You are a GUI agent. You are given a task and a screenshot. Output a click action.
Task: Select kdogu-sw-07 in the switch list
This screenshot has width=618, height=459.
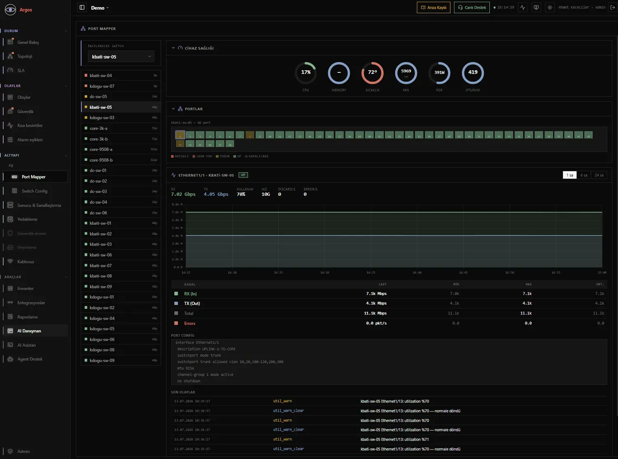pos(121,86)
